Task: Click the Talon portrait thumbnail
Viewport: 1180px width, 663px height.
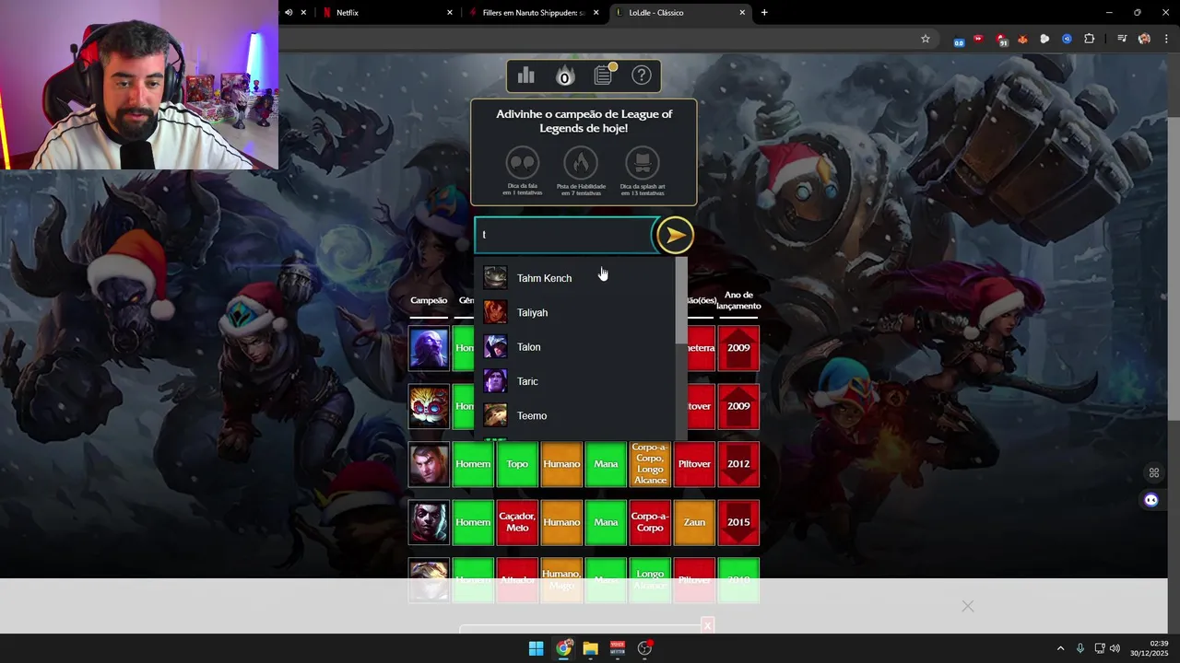Action: click(x=496, y=347)
